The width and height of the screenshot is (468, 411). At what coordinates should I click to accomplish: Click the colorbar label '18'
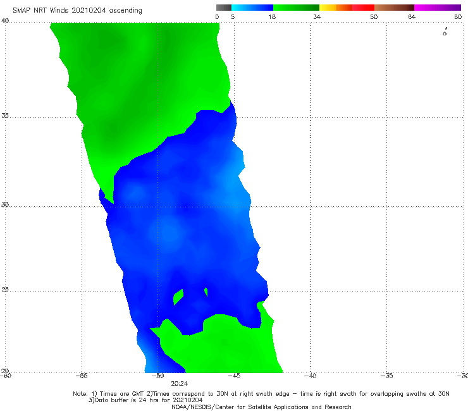(272, 16)
